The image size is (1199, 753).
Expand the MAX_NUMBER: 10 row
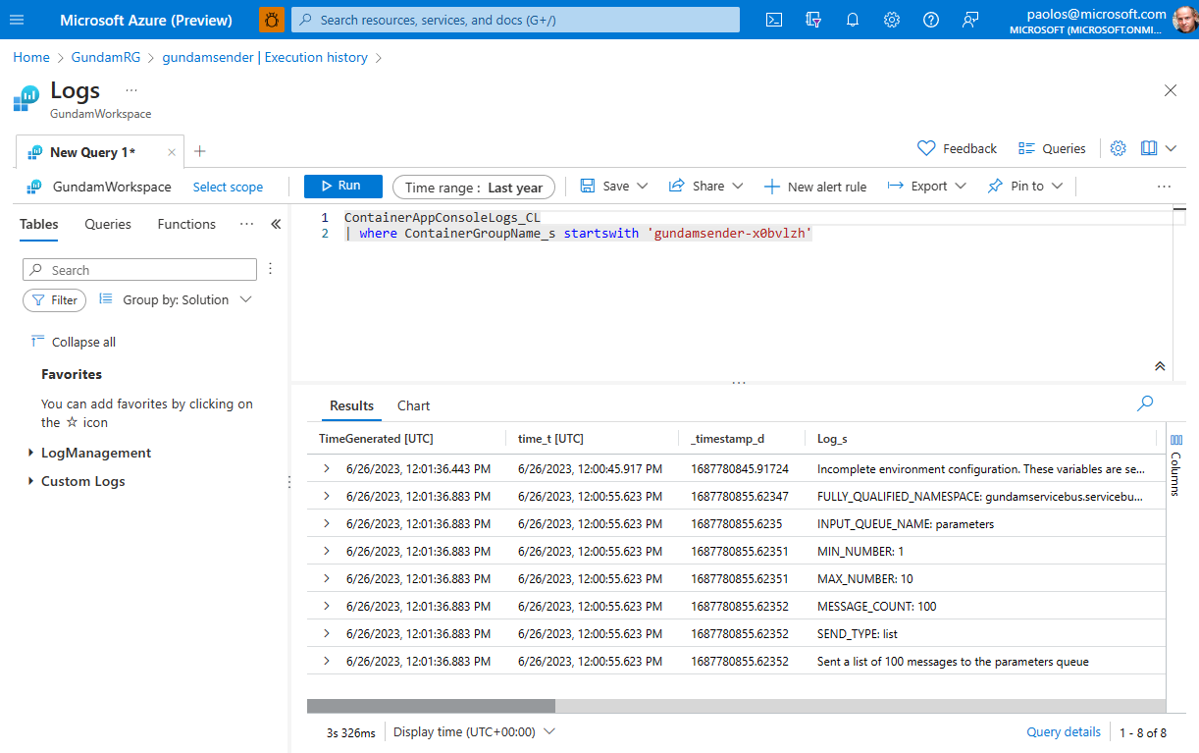point(327,579)
